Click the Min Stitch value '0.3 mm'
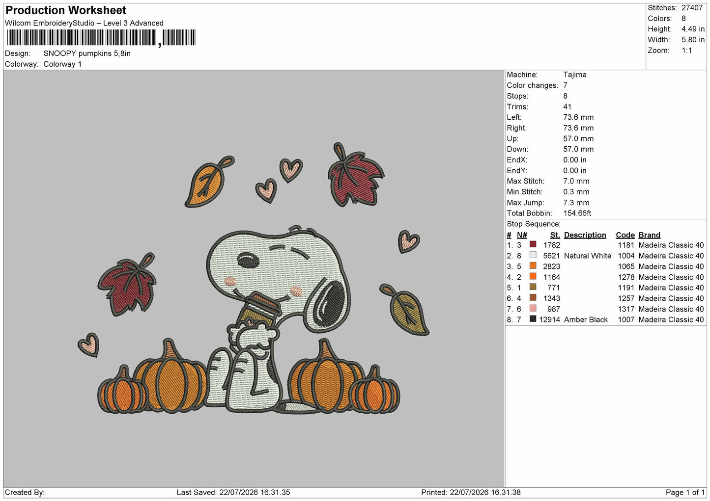 click(x=576, y=192)
